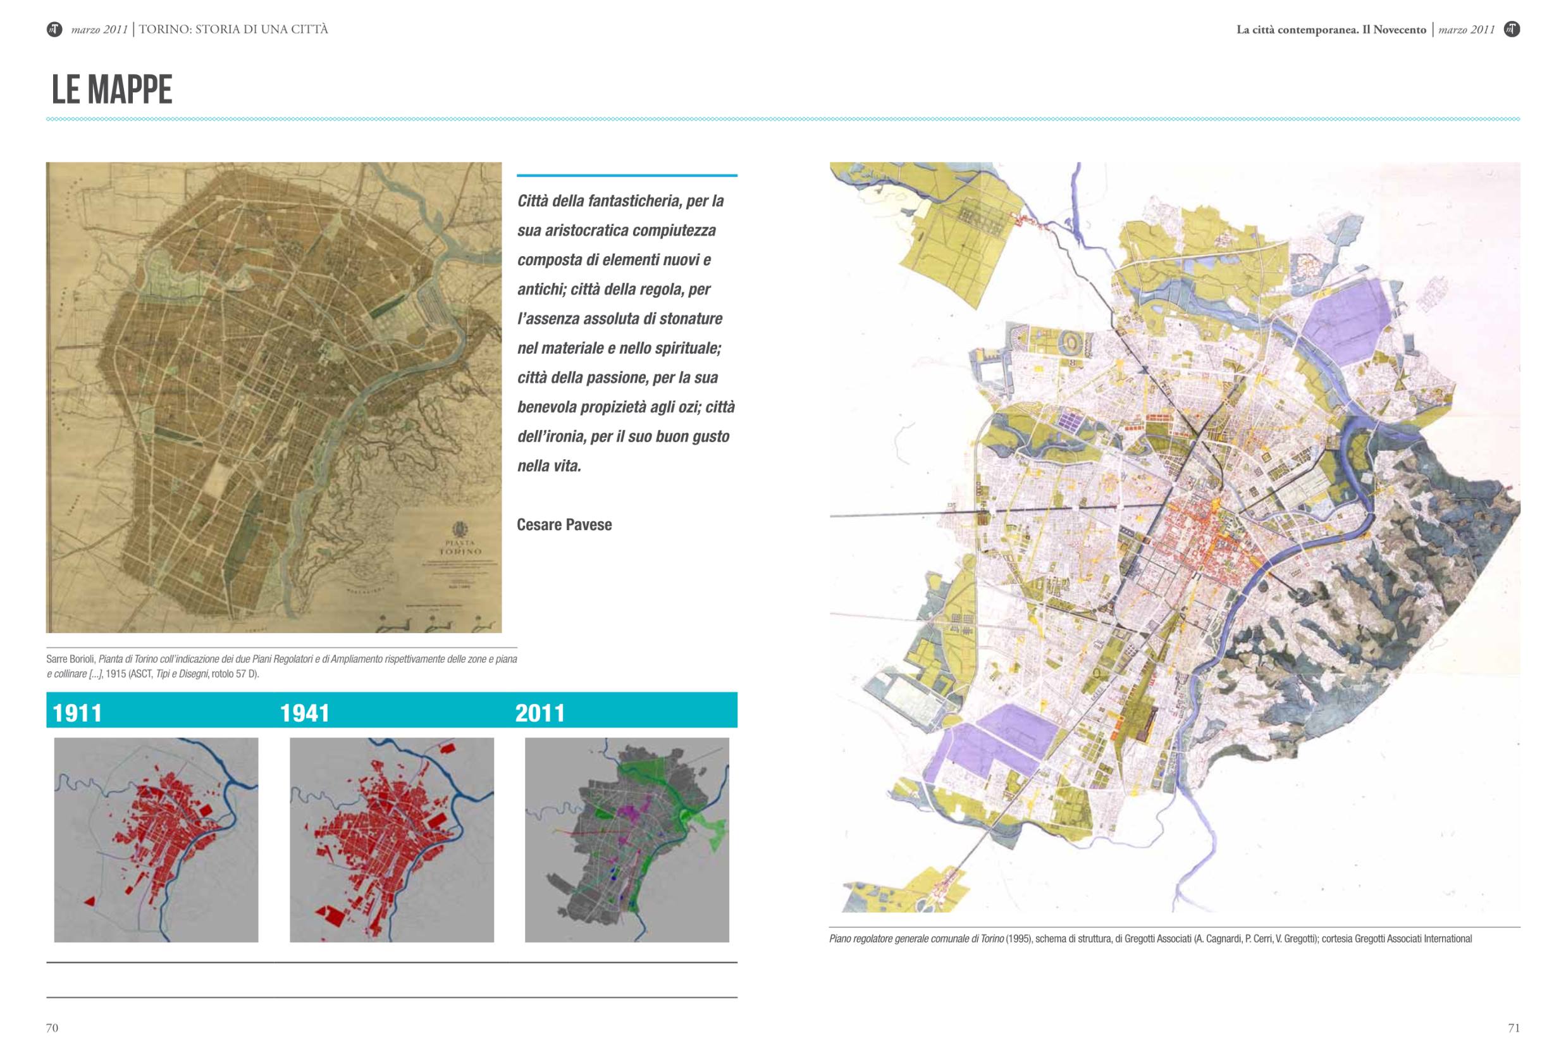The height and width of the screenshot is (1057, 1566).
Task: Click the round logo icon at top left
Action: pyautogui.click(x=54, y=29)
